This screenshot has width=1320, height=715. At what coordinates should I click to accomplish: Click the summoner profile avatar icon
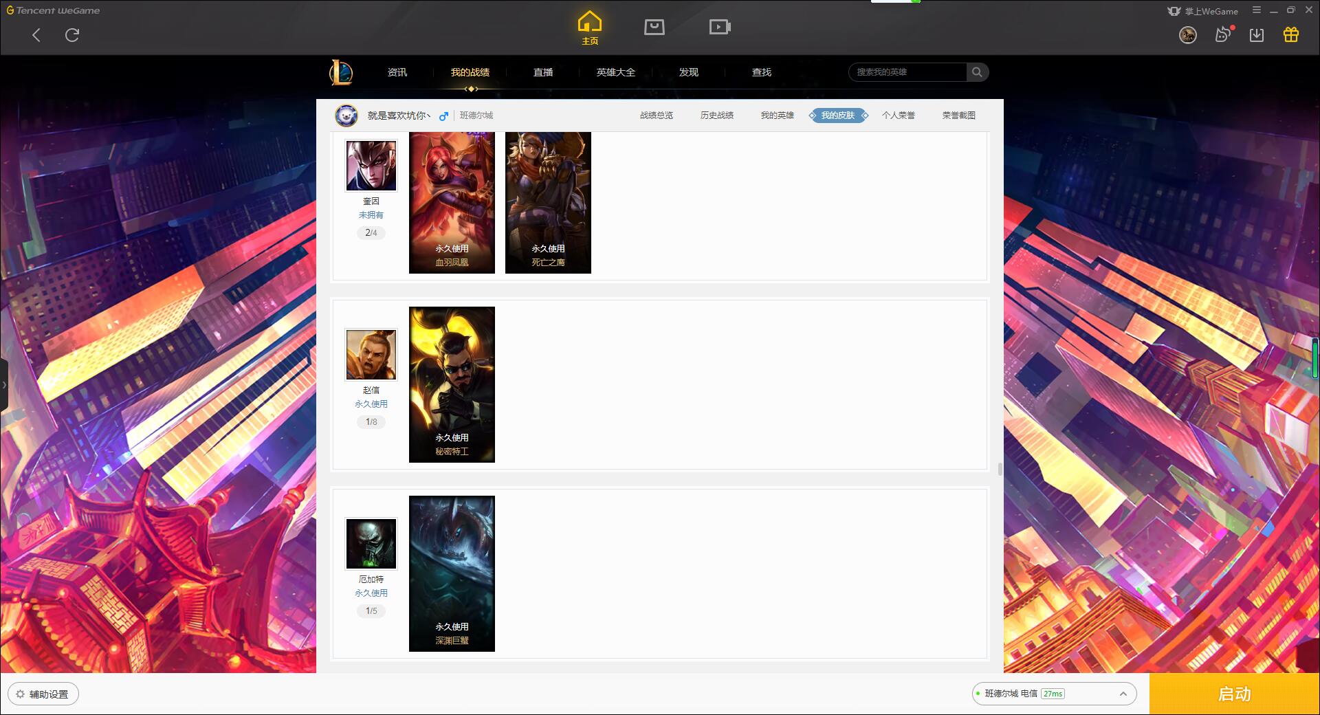[x=346, y=115]
